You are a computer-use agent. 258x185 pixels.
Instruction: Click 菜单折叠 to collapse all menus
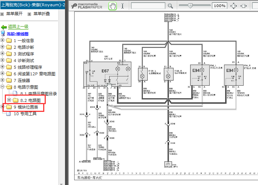tap(42, 14)
